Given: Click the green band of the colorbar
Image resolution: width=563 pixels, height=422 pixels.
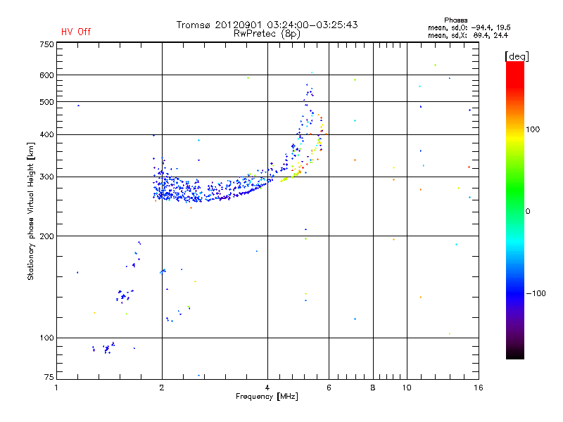Looking at the screenshot, I should coord(515,190).
